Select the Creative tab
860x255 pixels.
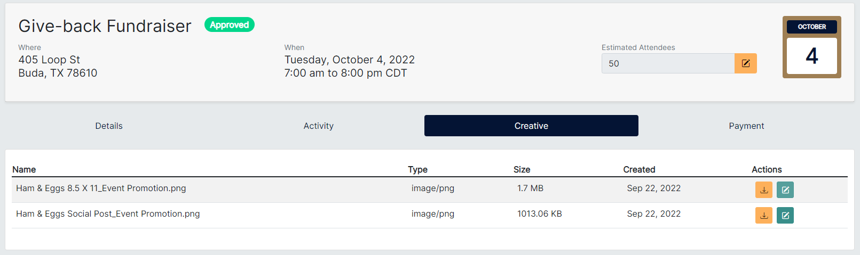coord(531,126)
